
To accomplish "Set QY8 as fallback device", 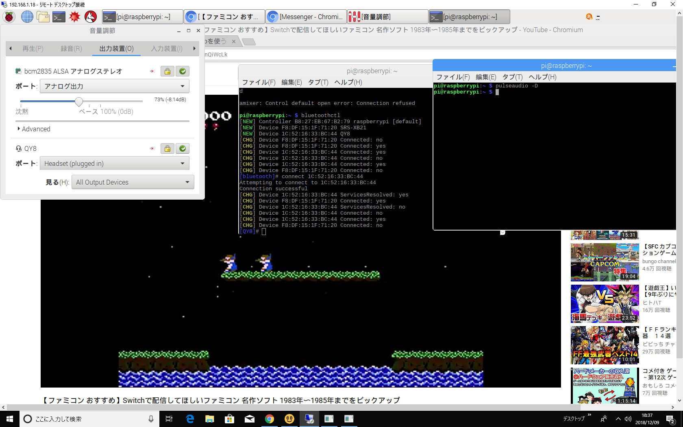I will pyautogui.click(x=183, y=148).
